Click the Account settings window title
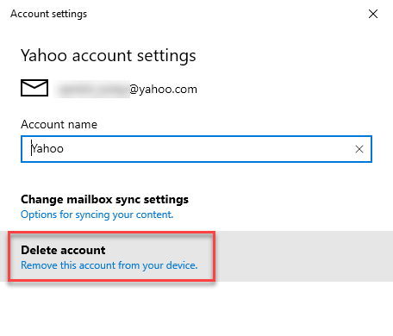Screen dimensions: 393x336 coord(48,14)
